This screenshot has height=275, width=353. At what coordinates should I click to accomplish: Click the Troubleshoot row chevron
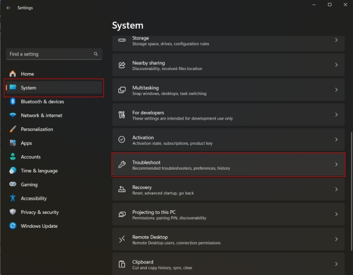coord(336,164)
